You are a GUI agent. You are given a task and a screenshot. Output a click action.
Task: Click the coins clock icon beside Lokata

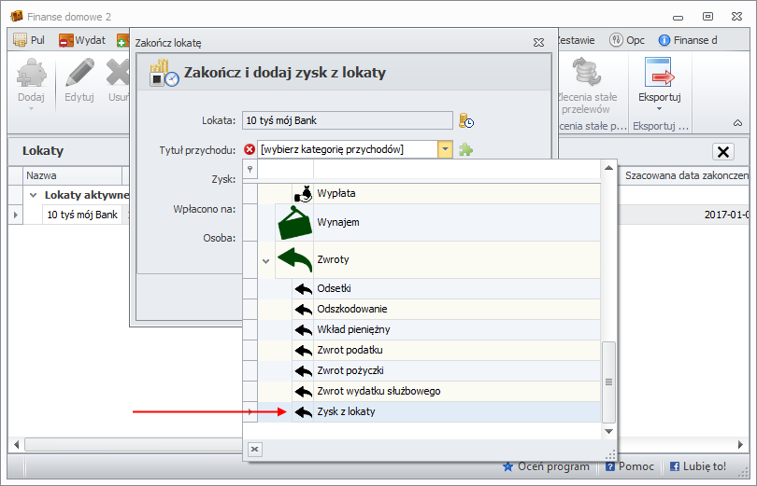466,120
